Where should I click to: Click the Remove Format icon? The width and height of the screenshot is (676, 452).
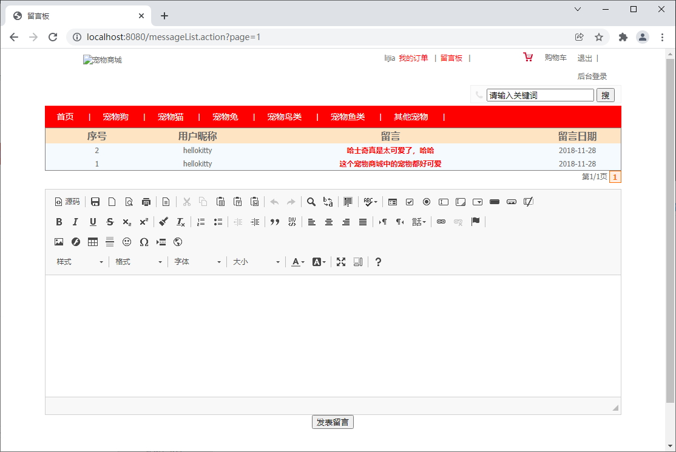(x=181, y=222)
